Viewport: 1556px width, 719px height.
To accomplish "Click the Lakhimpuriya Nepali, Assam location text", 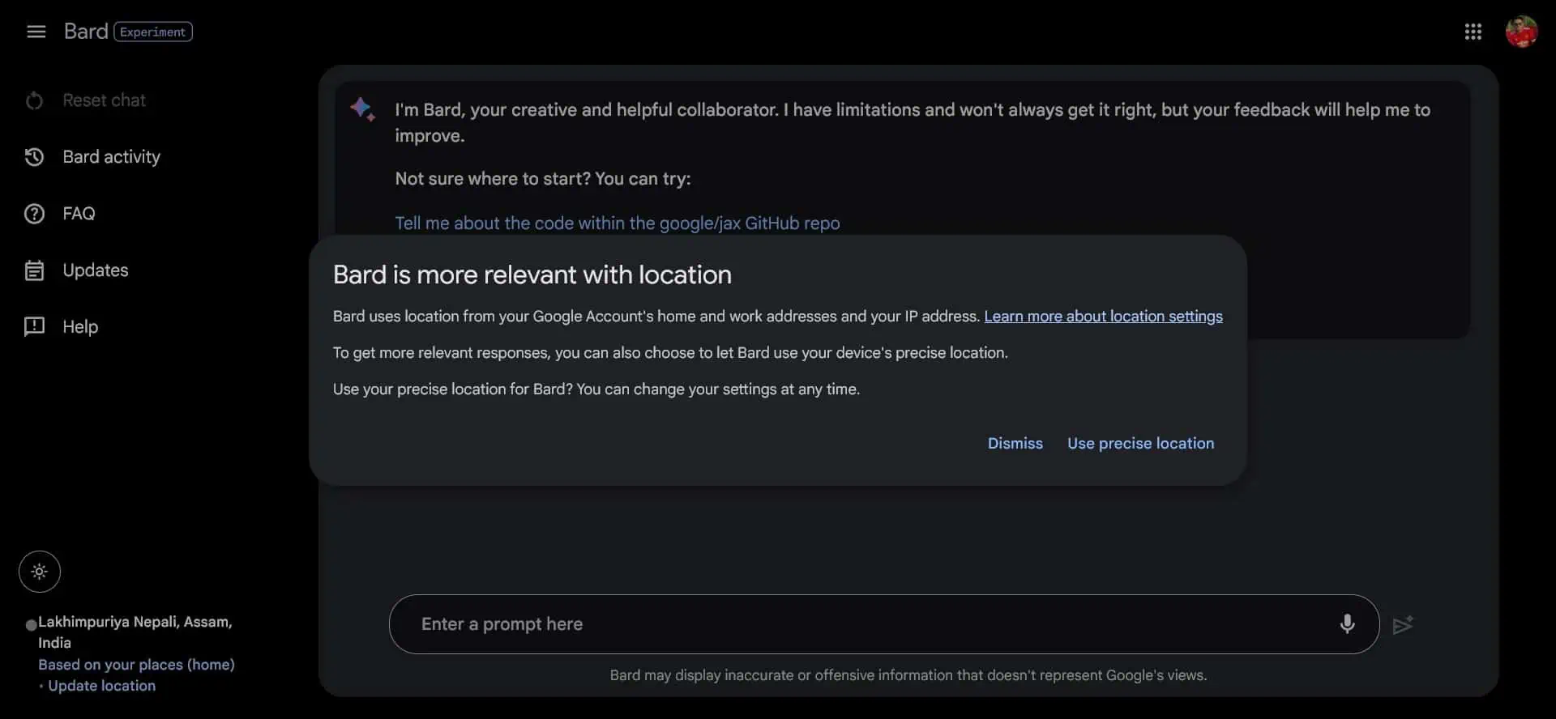I will (x=135, y=632).
